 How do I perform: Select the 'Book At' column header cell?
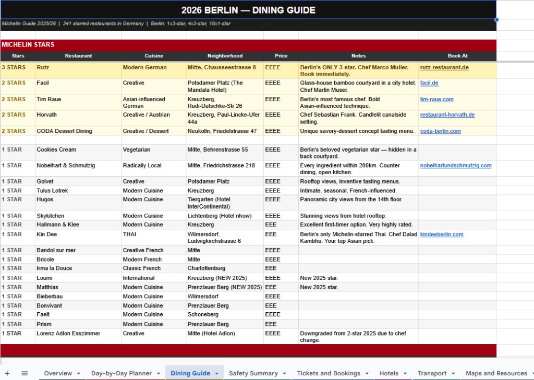457,56
